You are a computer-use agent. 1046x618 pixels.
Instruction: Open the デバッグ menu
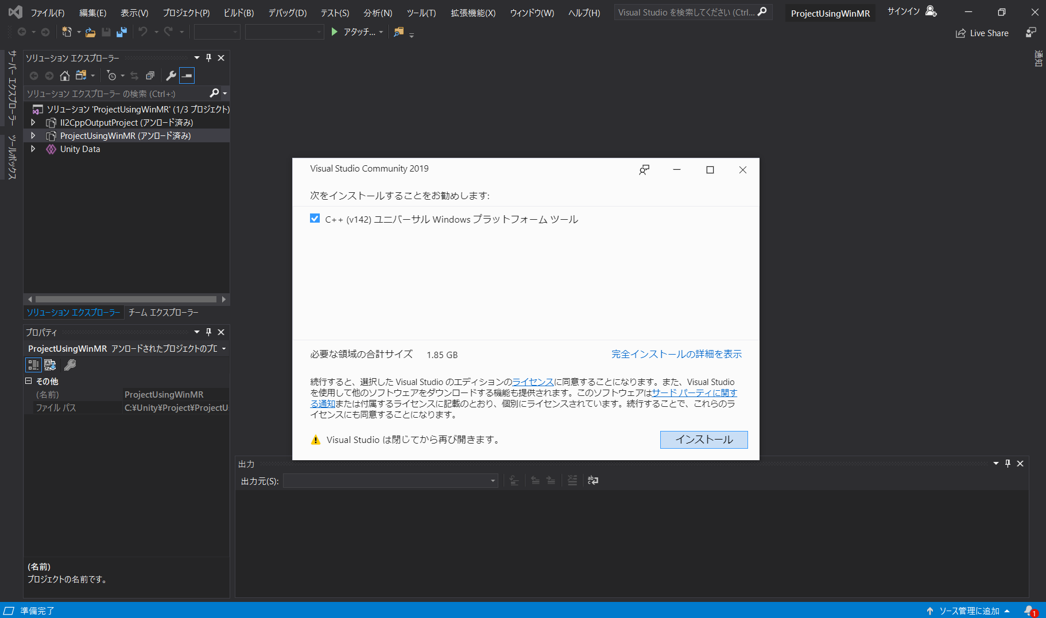[x=286, y=12]
